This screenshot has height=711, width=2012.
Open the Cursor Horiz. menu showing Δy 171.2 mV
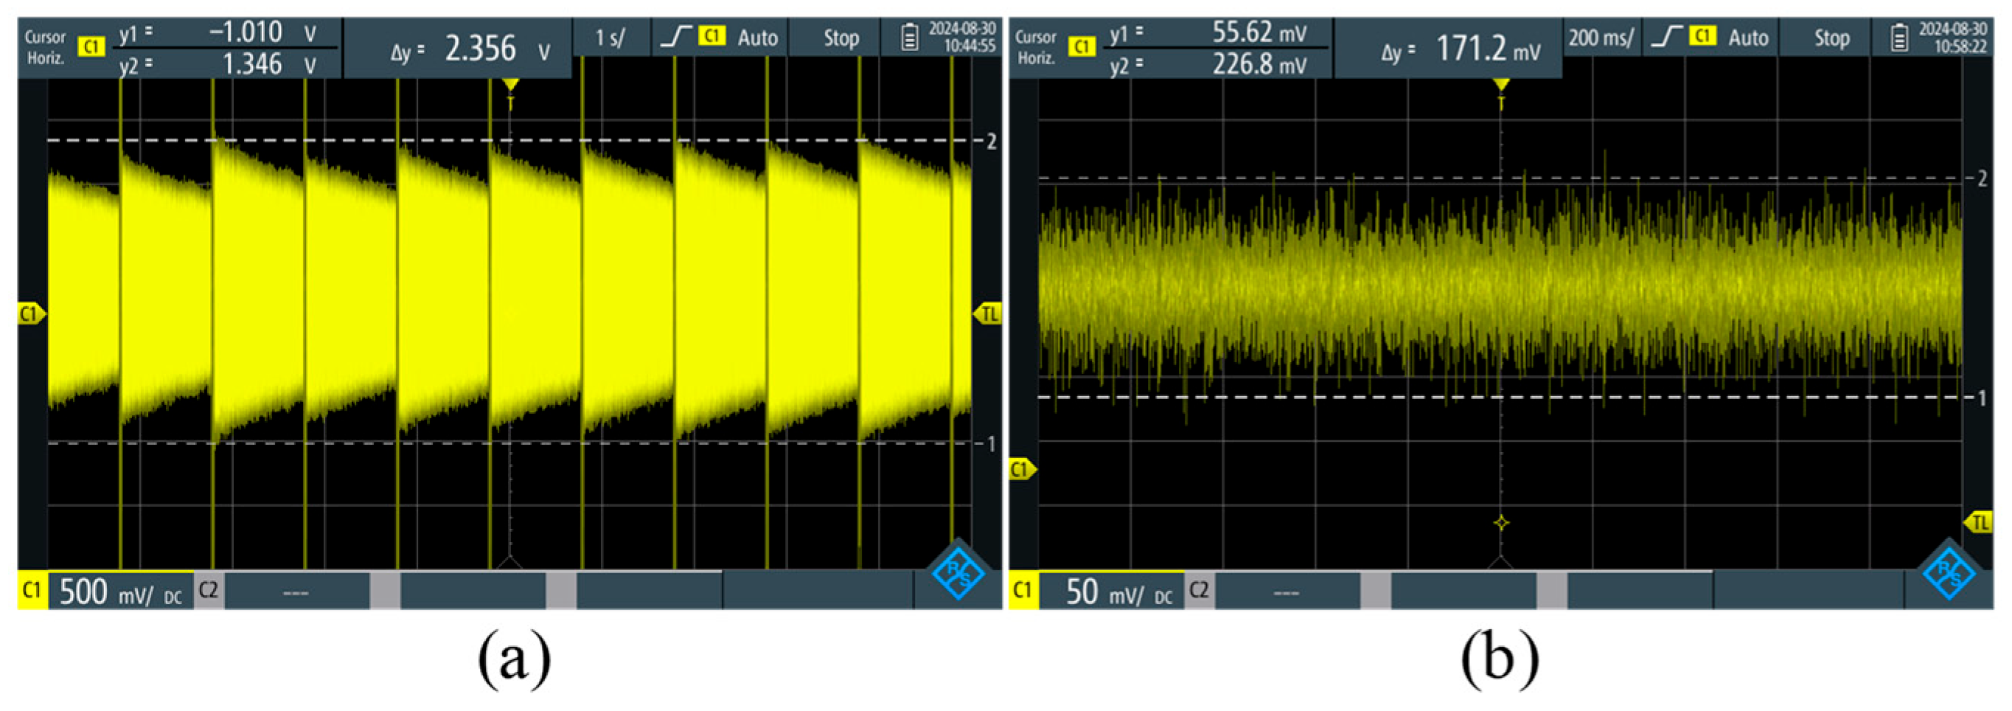pyautogui.click(x=1036, y=48)
